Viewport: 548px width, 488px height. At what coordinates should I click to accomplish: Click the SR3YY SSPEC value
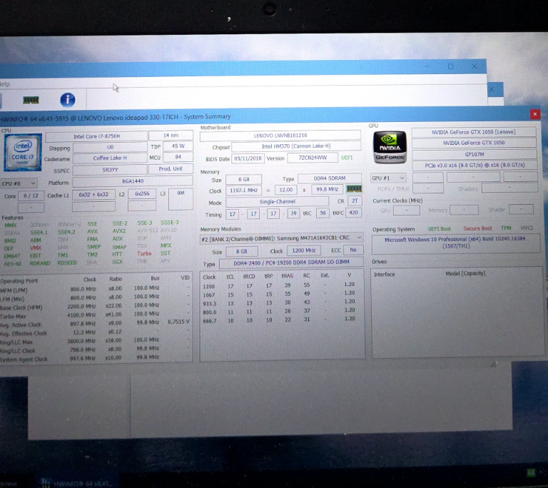pos(110,170)
